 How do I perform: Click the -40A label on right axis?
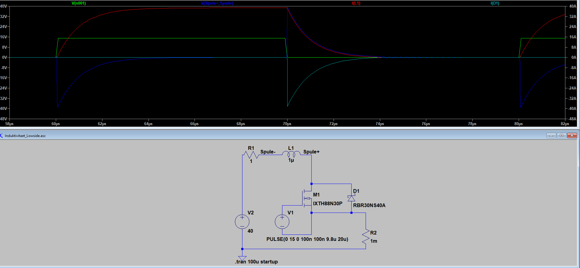(572, 109)
